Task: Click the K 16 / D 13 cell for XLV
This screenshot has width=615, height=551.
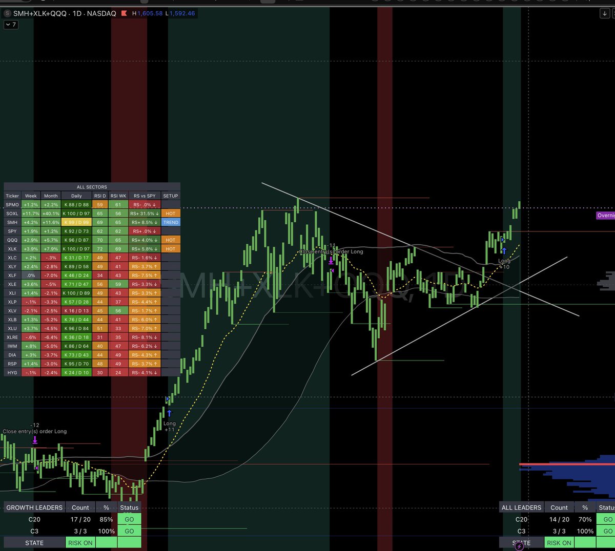Action: pos(76,311)
